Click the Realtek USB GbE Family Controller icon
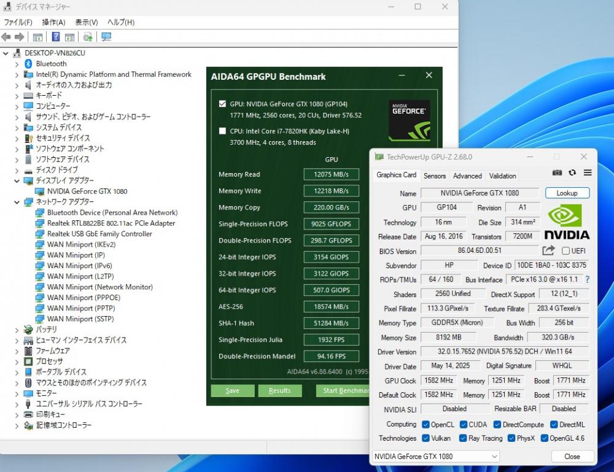Image resolution: width=614 pixels, height=472 pixels. pyautogui.click(x=39, y=234)
